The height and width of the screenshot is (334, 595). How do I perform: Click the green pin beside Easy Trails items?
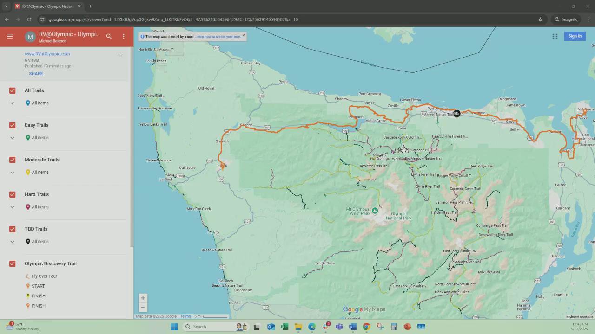coord(28,138)
